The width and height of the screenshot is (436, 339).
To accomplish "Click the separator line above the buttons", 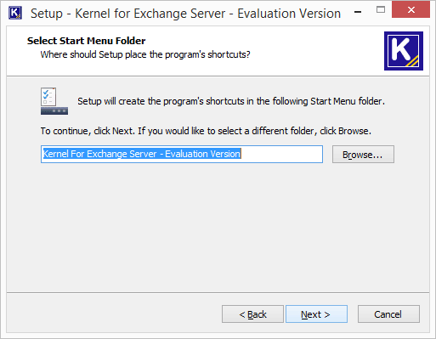I will coord(218,292).
